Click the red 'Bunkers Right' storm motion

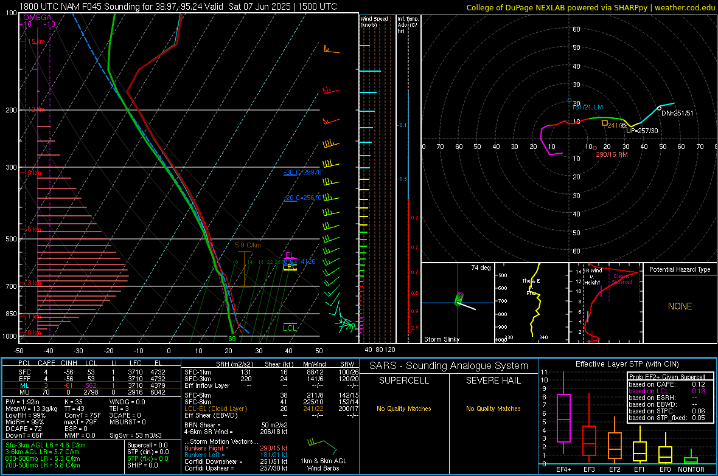click(x=236, y=448)
